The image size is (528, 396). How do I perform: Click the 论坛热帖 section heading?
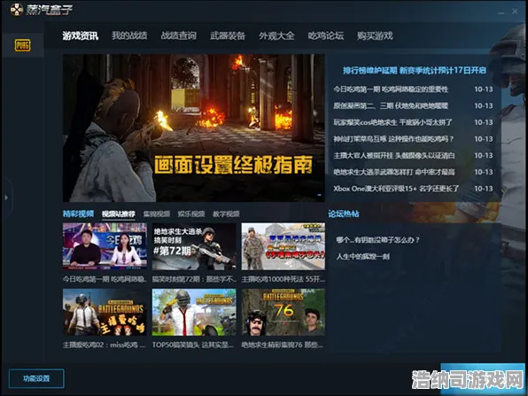344,214
